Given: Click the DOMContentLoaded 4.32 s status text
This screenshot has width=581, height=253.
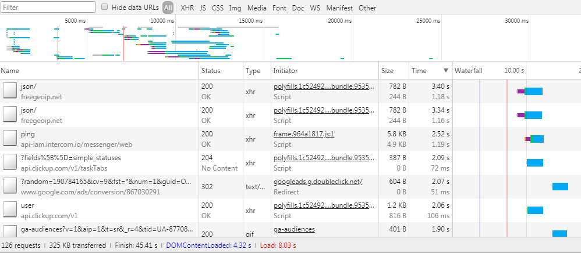Looking at the screenshot, I should point(208,245).
